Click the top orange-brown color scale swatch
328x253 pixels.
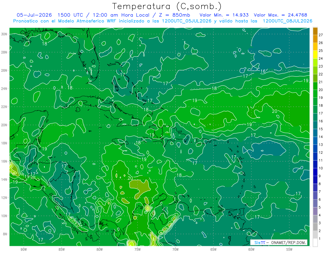315,31
